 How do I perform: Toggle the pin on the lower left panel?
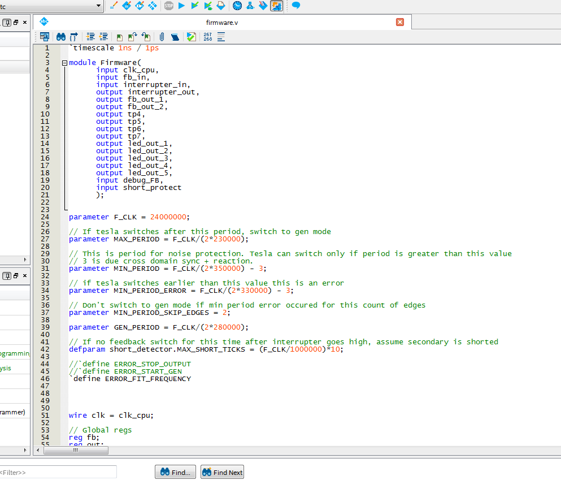(x=7, y=275)
